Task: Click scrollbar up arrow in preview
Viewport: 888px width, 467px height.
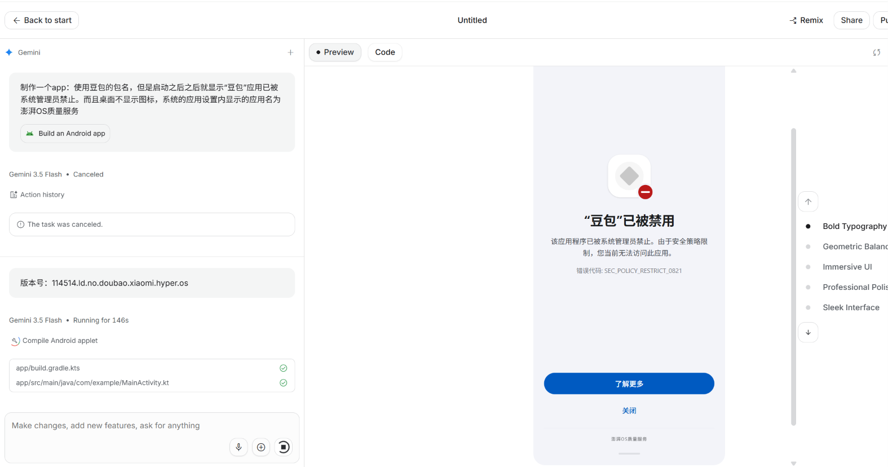Action: (x=793, y=71)
